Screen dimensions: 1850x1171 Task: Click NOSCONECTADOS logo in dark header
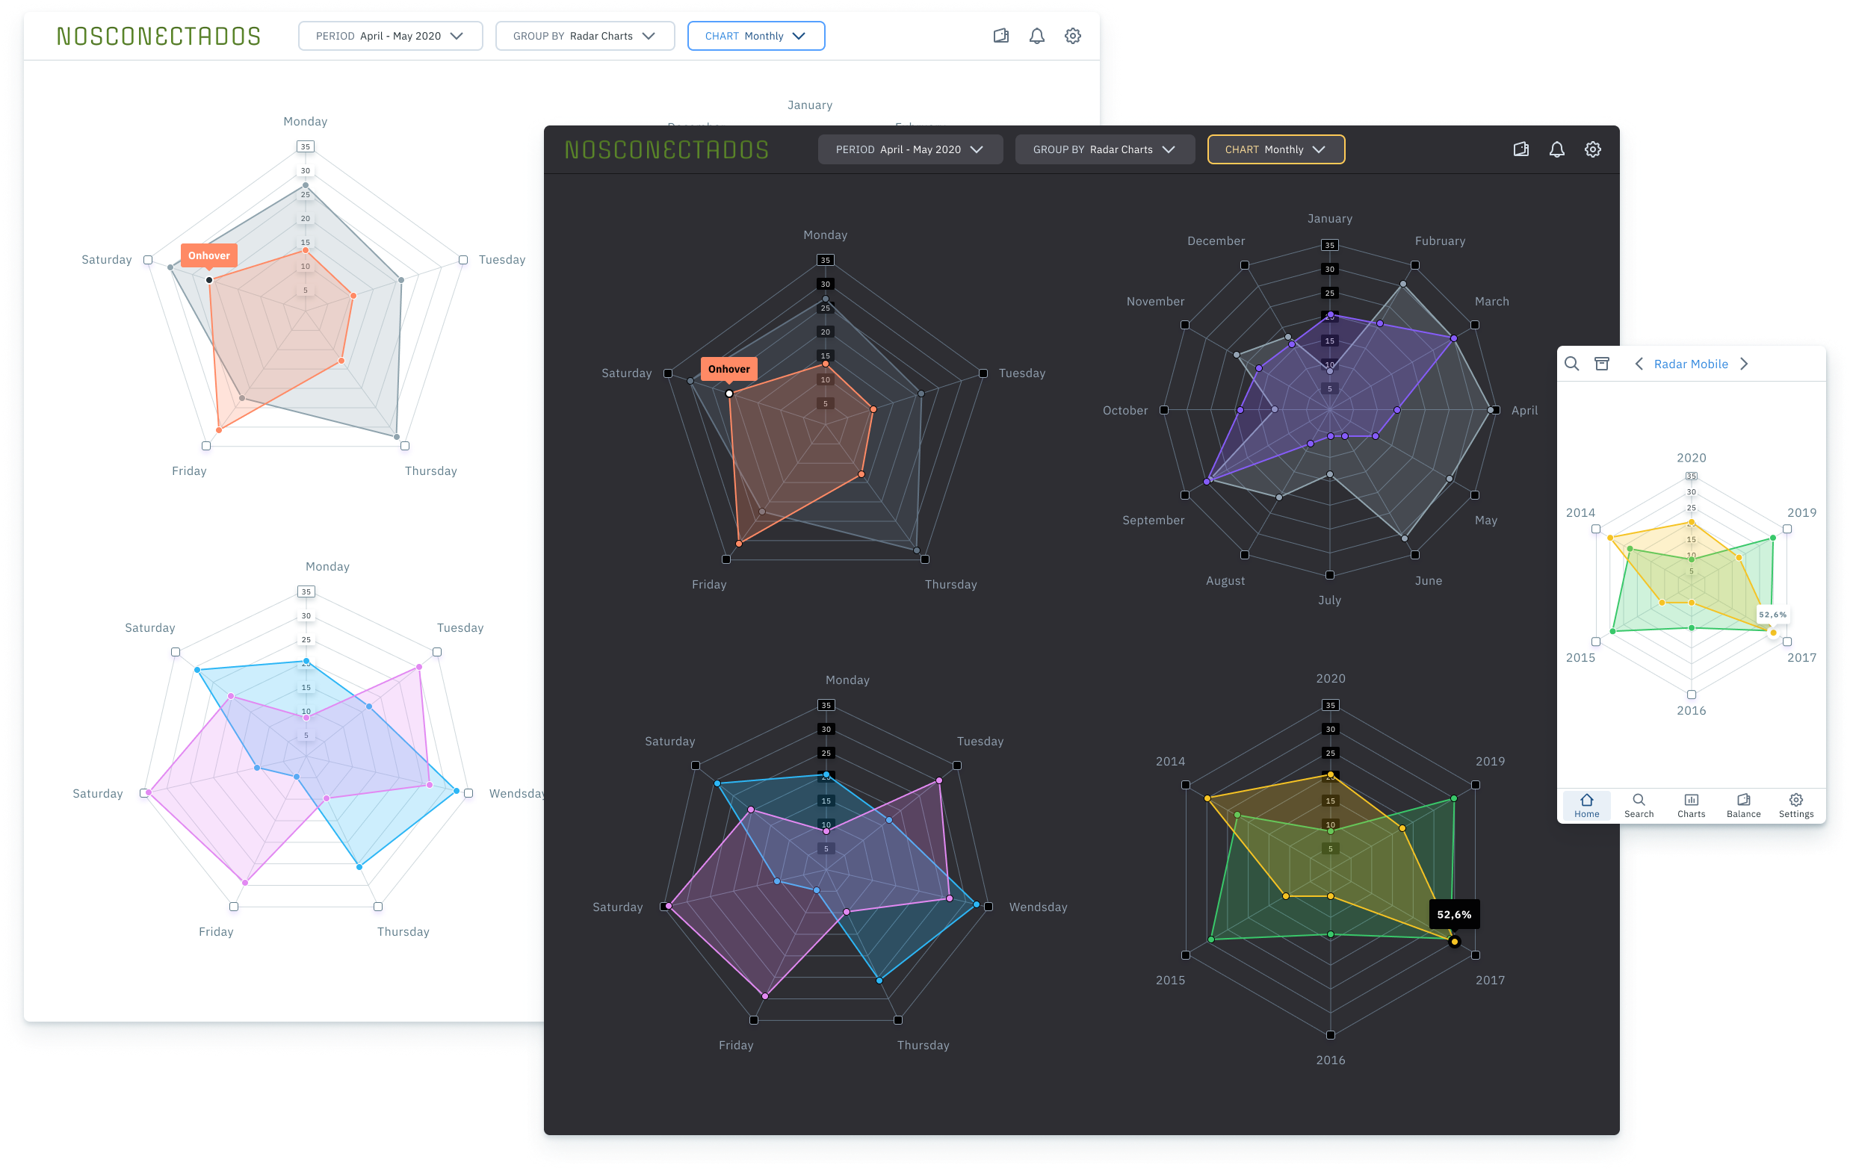click(666, 149)
